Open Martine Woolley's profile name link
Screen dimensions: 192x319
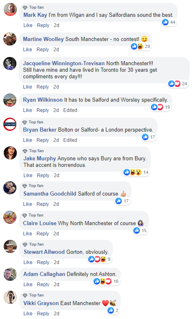pos(43,39)
